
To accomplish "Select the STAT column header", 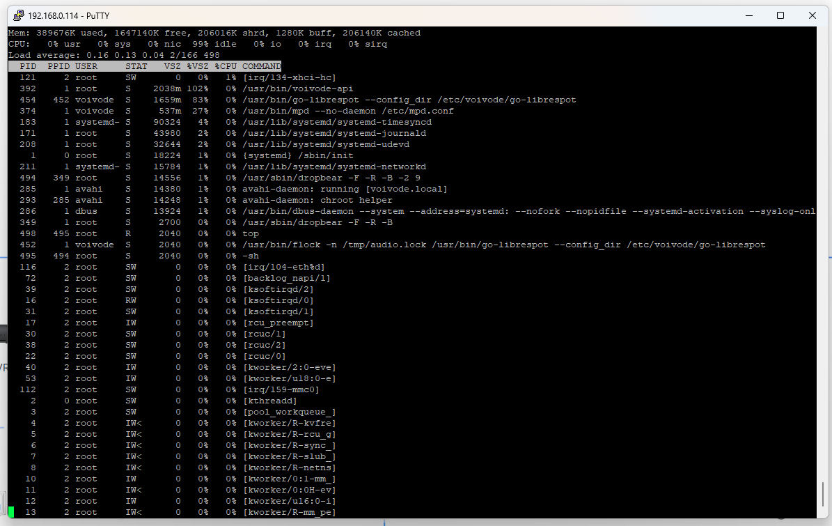I will tap(136, 66).
